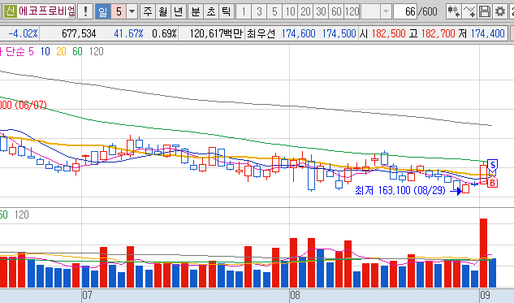Viewport: 514px width, 303px height.
Task: Open the dropdown arrow beside the 5 value
Action: tap(132, 12)
